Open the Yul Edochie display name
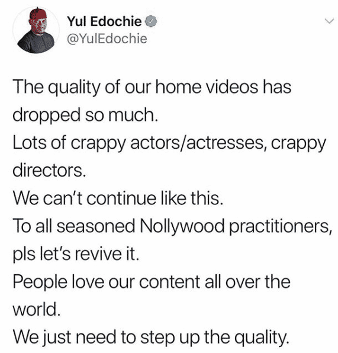 coord(104,21)
